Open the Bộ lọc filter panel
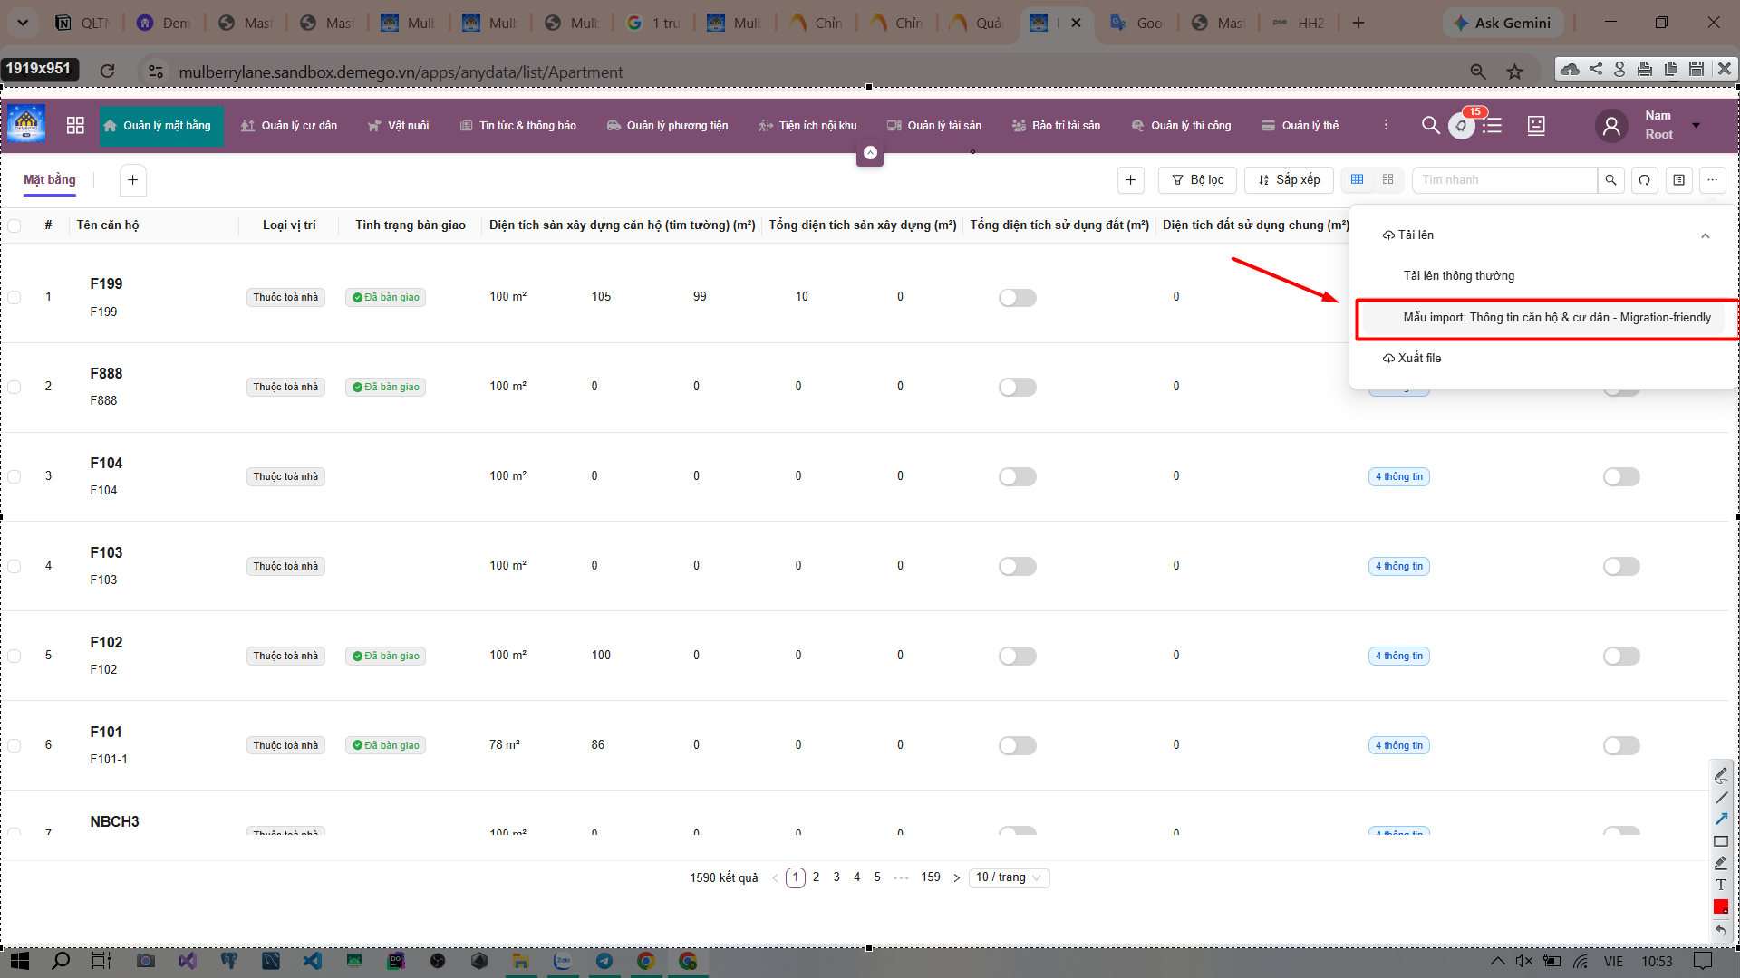The image size is (1740, 978). click(1197, 179)
